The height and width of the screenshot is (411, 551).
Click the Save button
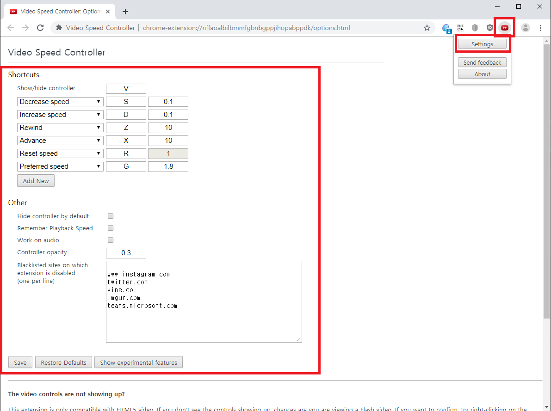20,362
